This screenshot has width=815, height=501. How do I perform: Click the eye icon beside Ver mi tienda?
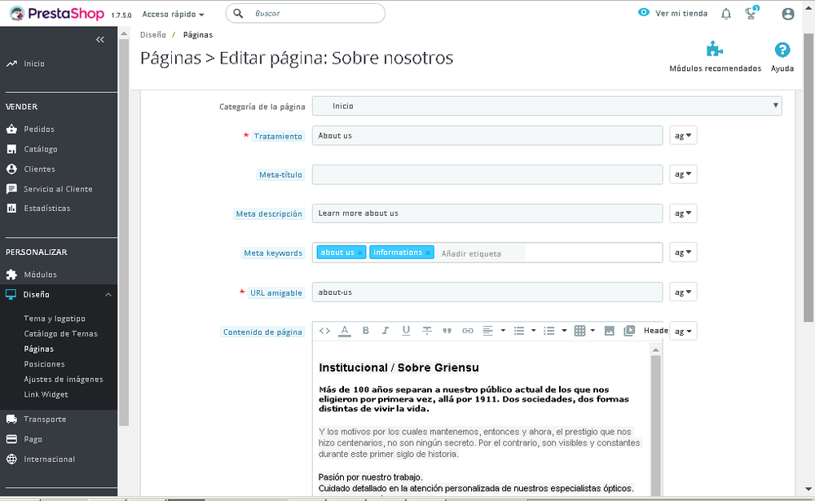pos(644,12)
